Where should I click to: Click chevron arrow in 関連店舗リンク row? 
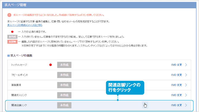(186, 105)
